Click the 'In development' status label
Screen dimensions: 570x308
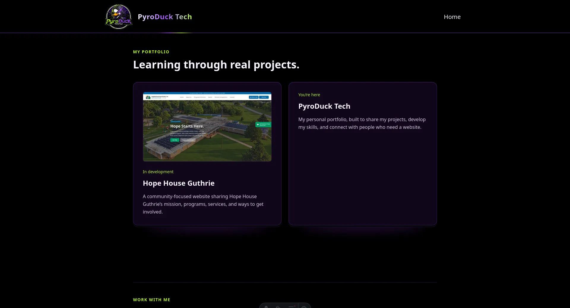158,172
